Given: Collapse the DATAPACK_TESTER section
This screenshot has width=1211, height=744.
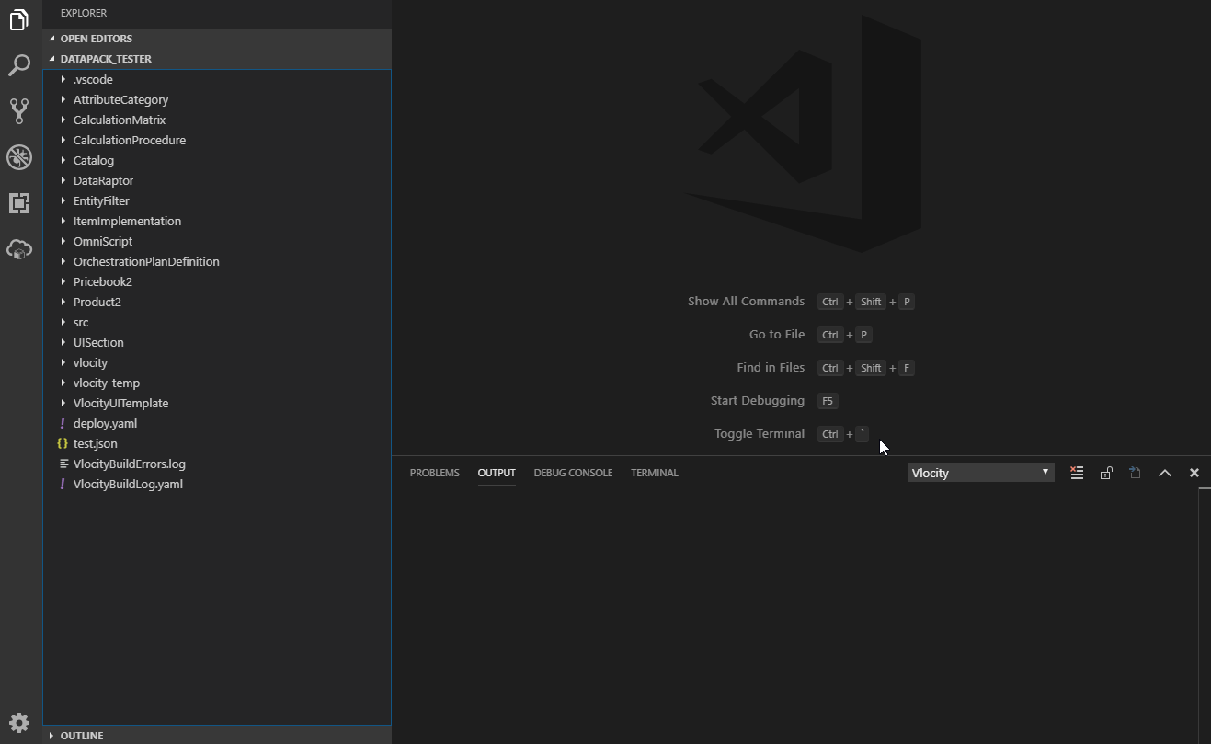Looking at the screenshot, I should (x=217, y=59).
